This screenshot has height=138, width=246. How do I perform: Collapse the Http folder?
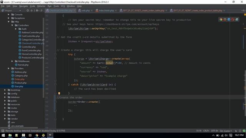(8, 21)
